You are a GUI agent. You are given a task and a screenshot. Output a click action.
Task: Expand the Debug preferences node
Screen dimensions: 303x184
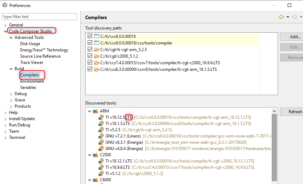11,94
